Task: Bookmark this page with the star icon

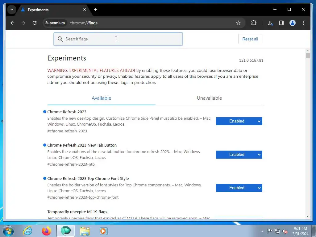Action: pos(238,23)
